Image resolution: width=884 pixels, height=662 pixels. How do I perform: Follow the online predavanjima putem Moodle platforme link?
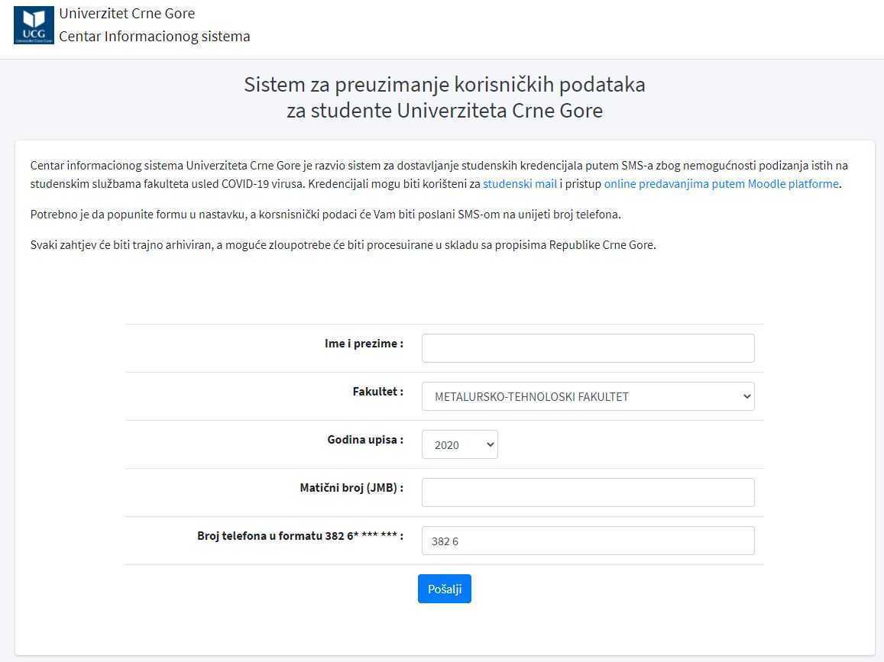(x=721, y=184)
